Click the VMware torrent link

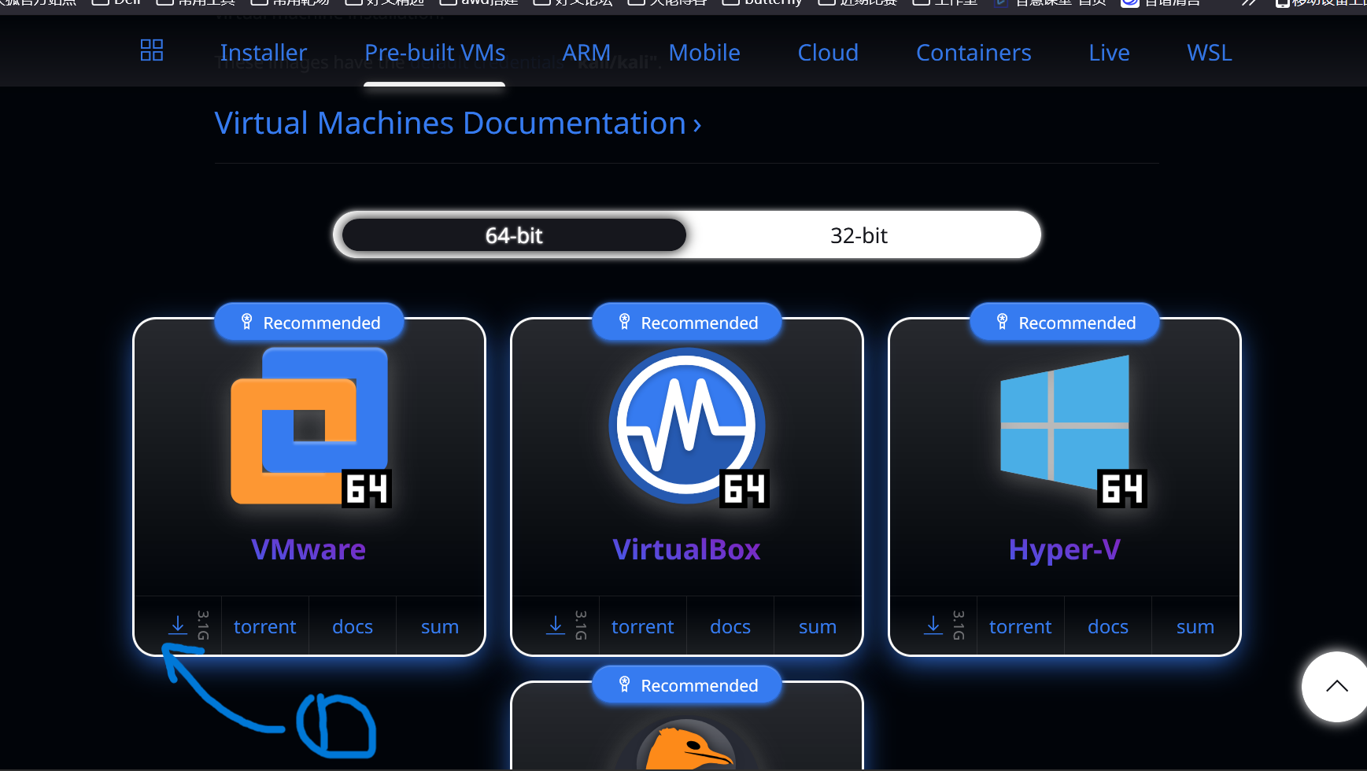[x=265, y=626]
